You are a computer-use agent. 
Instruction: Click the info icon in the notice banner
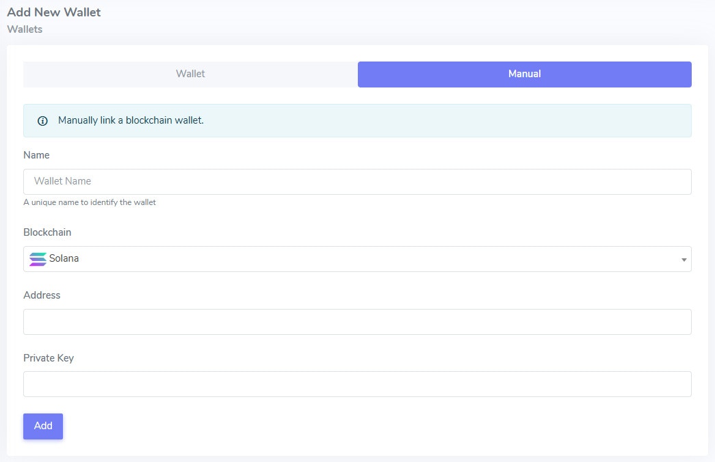42,121
